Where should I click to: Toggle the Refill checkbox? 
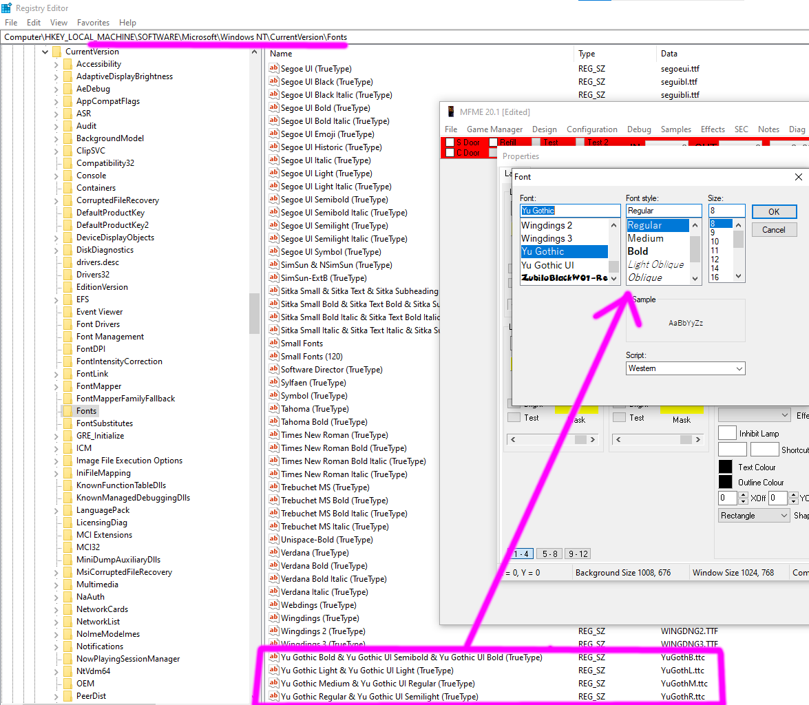493,143
